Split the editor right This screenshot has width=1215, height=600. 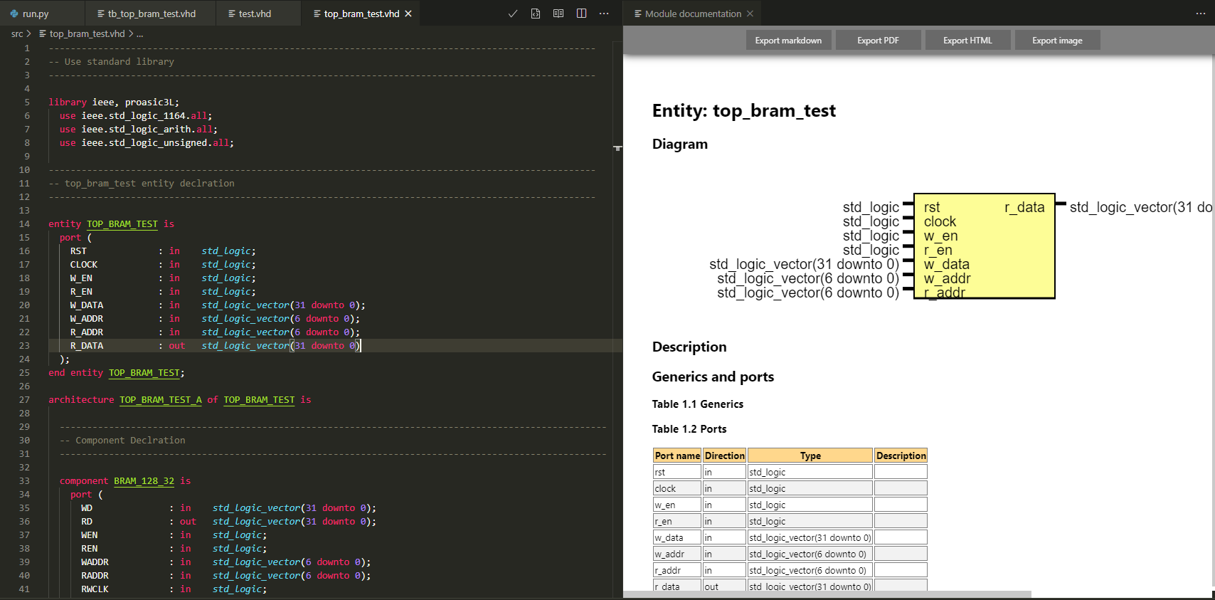(581, 14)
